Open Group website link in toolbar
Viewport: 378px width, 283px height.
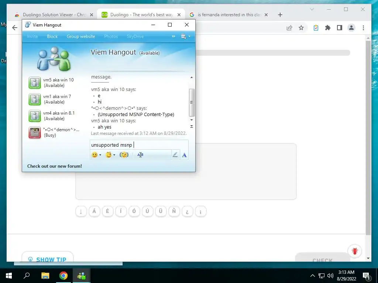[81, 36]
